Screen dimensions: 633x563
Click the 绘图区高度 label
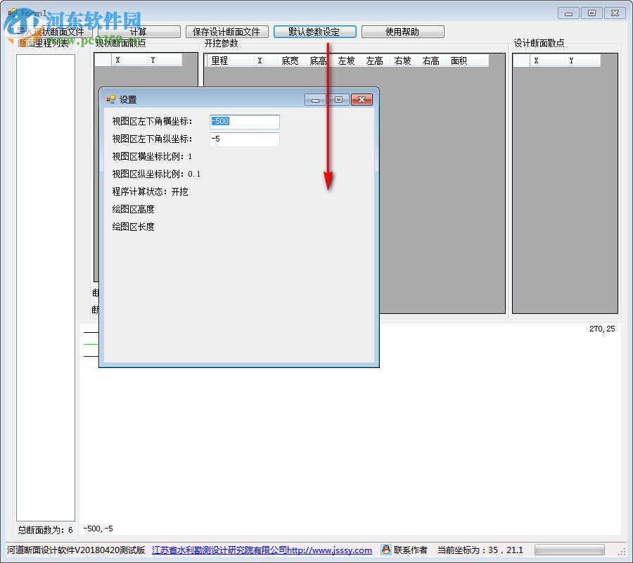(x=133, y=209)
